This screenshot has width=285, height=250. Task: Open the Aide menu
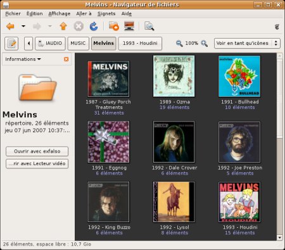(127, 14)
